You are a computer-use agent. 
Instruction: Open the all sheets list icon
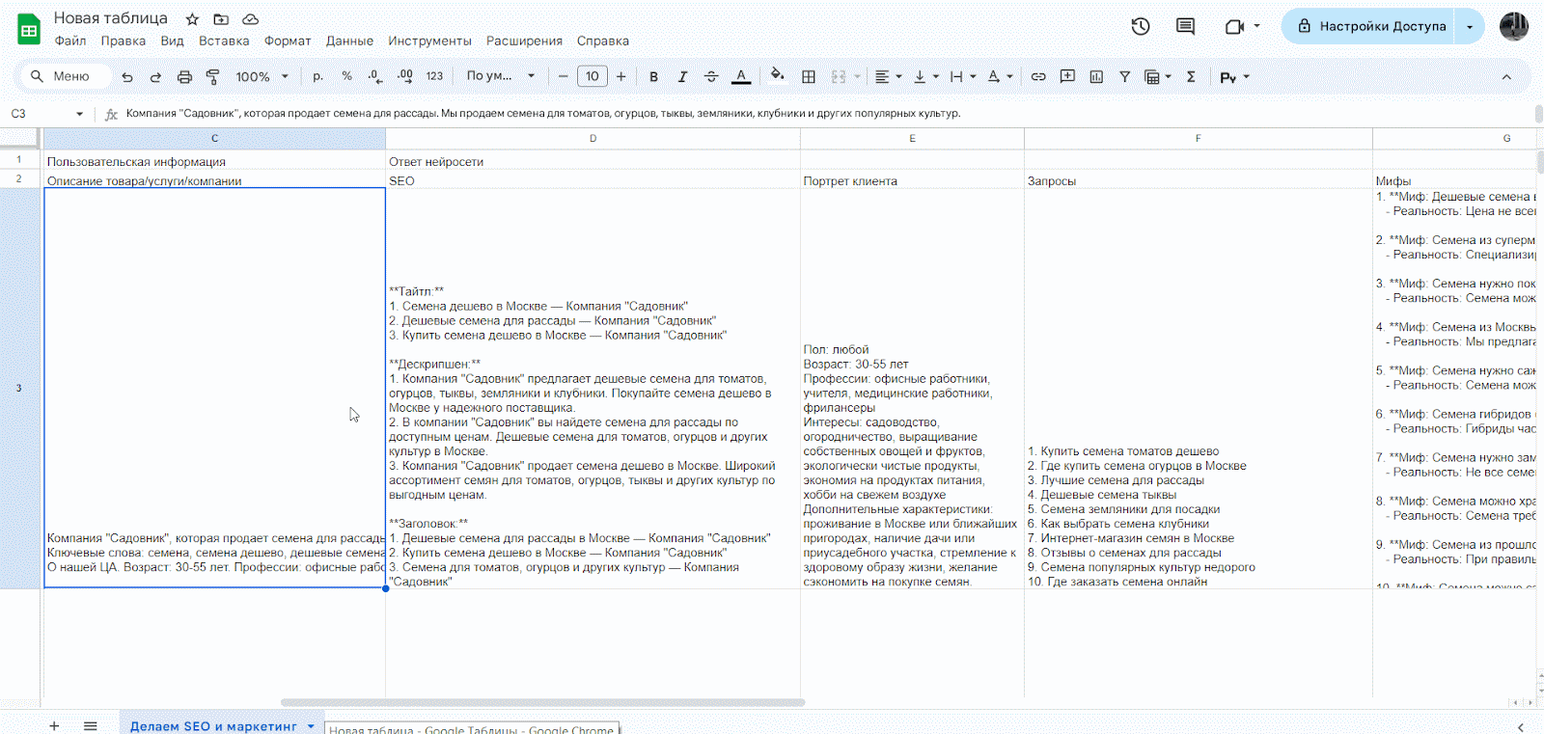[90, 726]
